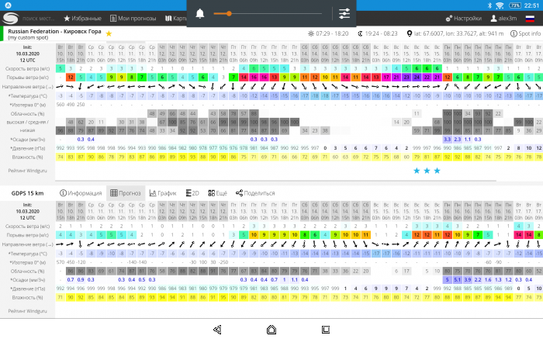Click the first blue rating star
The image size is (543, 339).
click(x=417, y=171)
